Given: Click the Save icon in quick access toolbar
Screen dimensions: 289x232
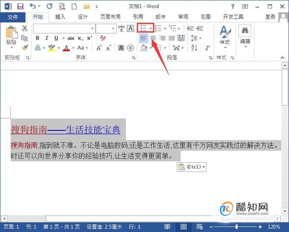Looking at the screenshot, I should [20, 6].
